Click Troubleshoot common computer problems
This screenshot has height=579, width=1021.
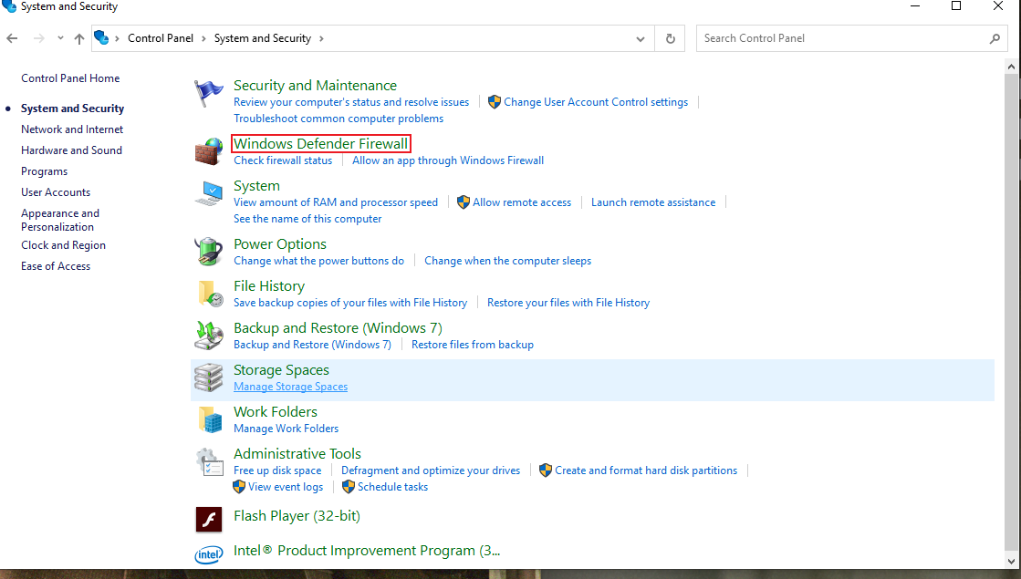(339, 119)
